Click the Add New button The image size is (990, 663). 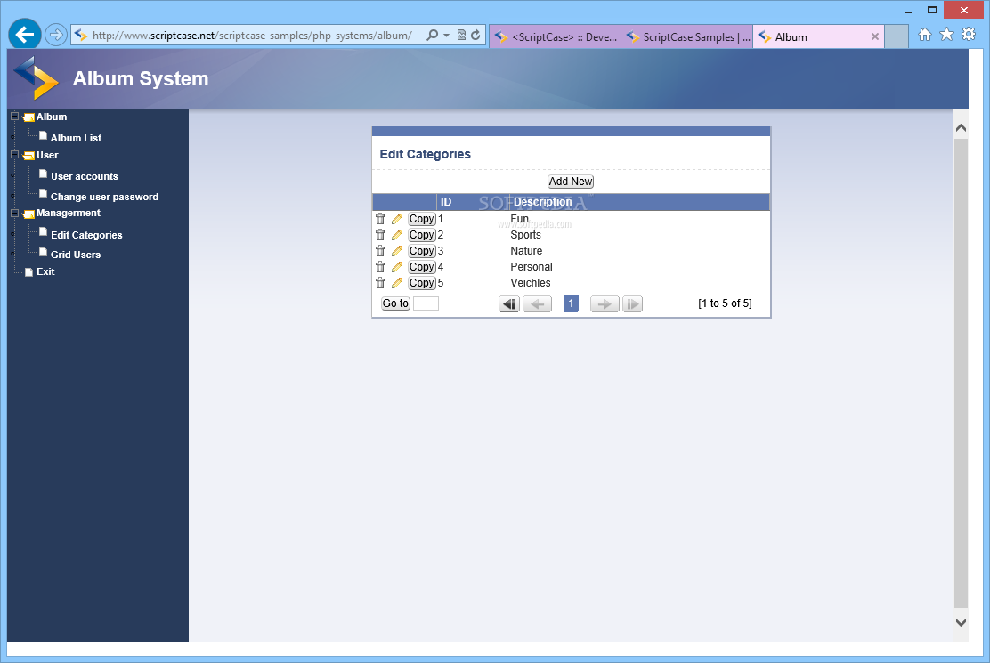pyautogui.click(x=571, y=182)
